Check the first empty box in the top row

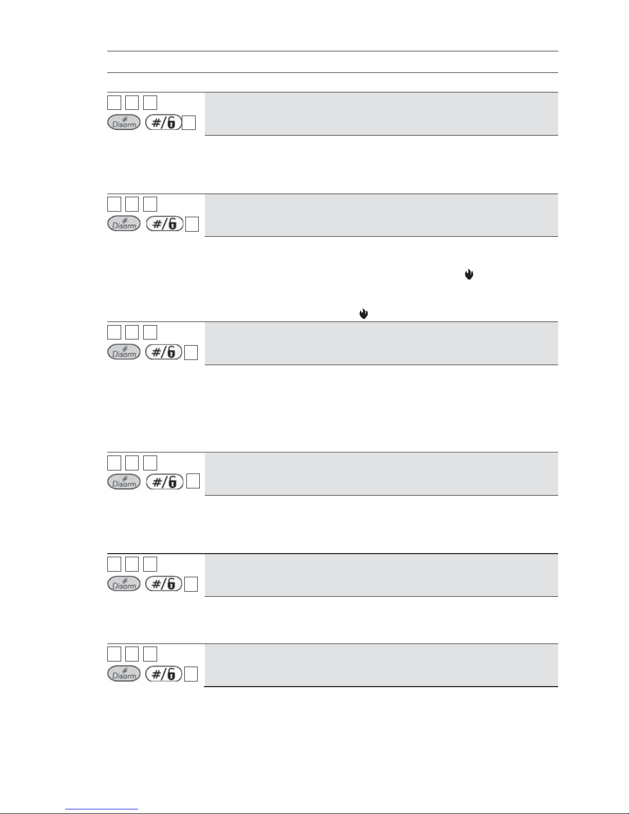(x=114, y=103)
